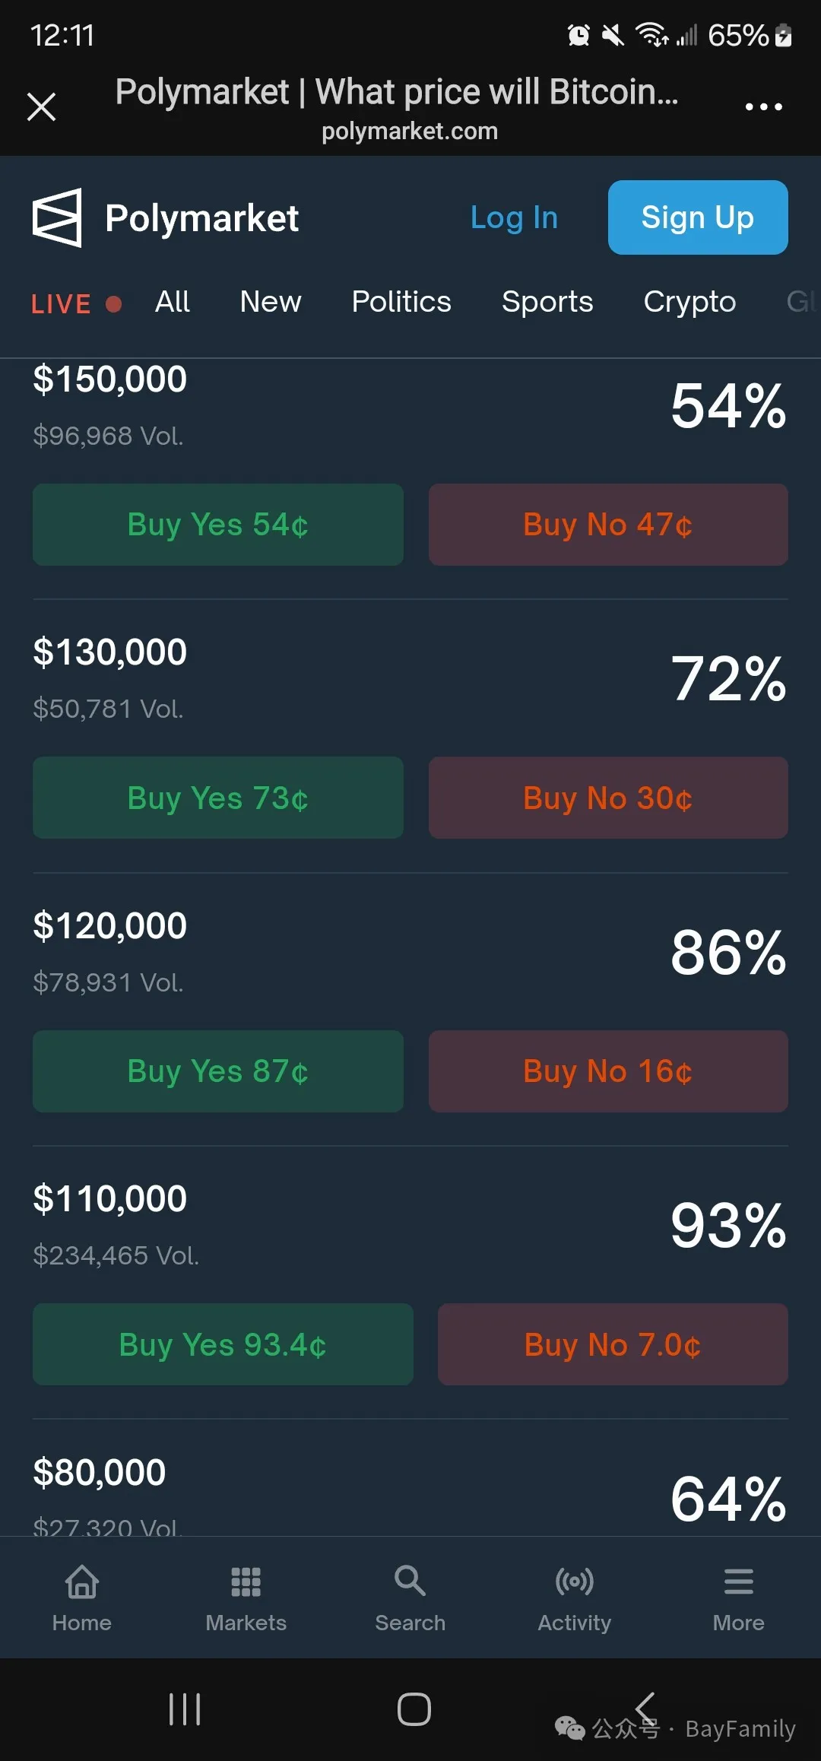Screen dimensions: 821x1761
Task: Open the three-dot browser menu
Action: click(x=763, y=106)
